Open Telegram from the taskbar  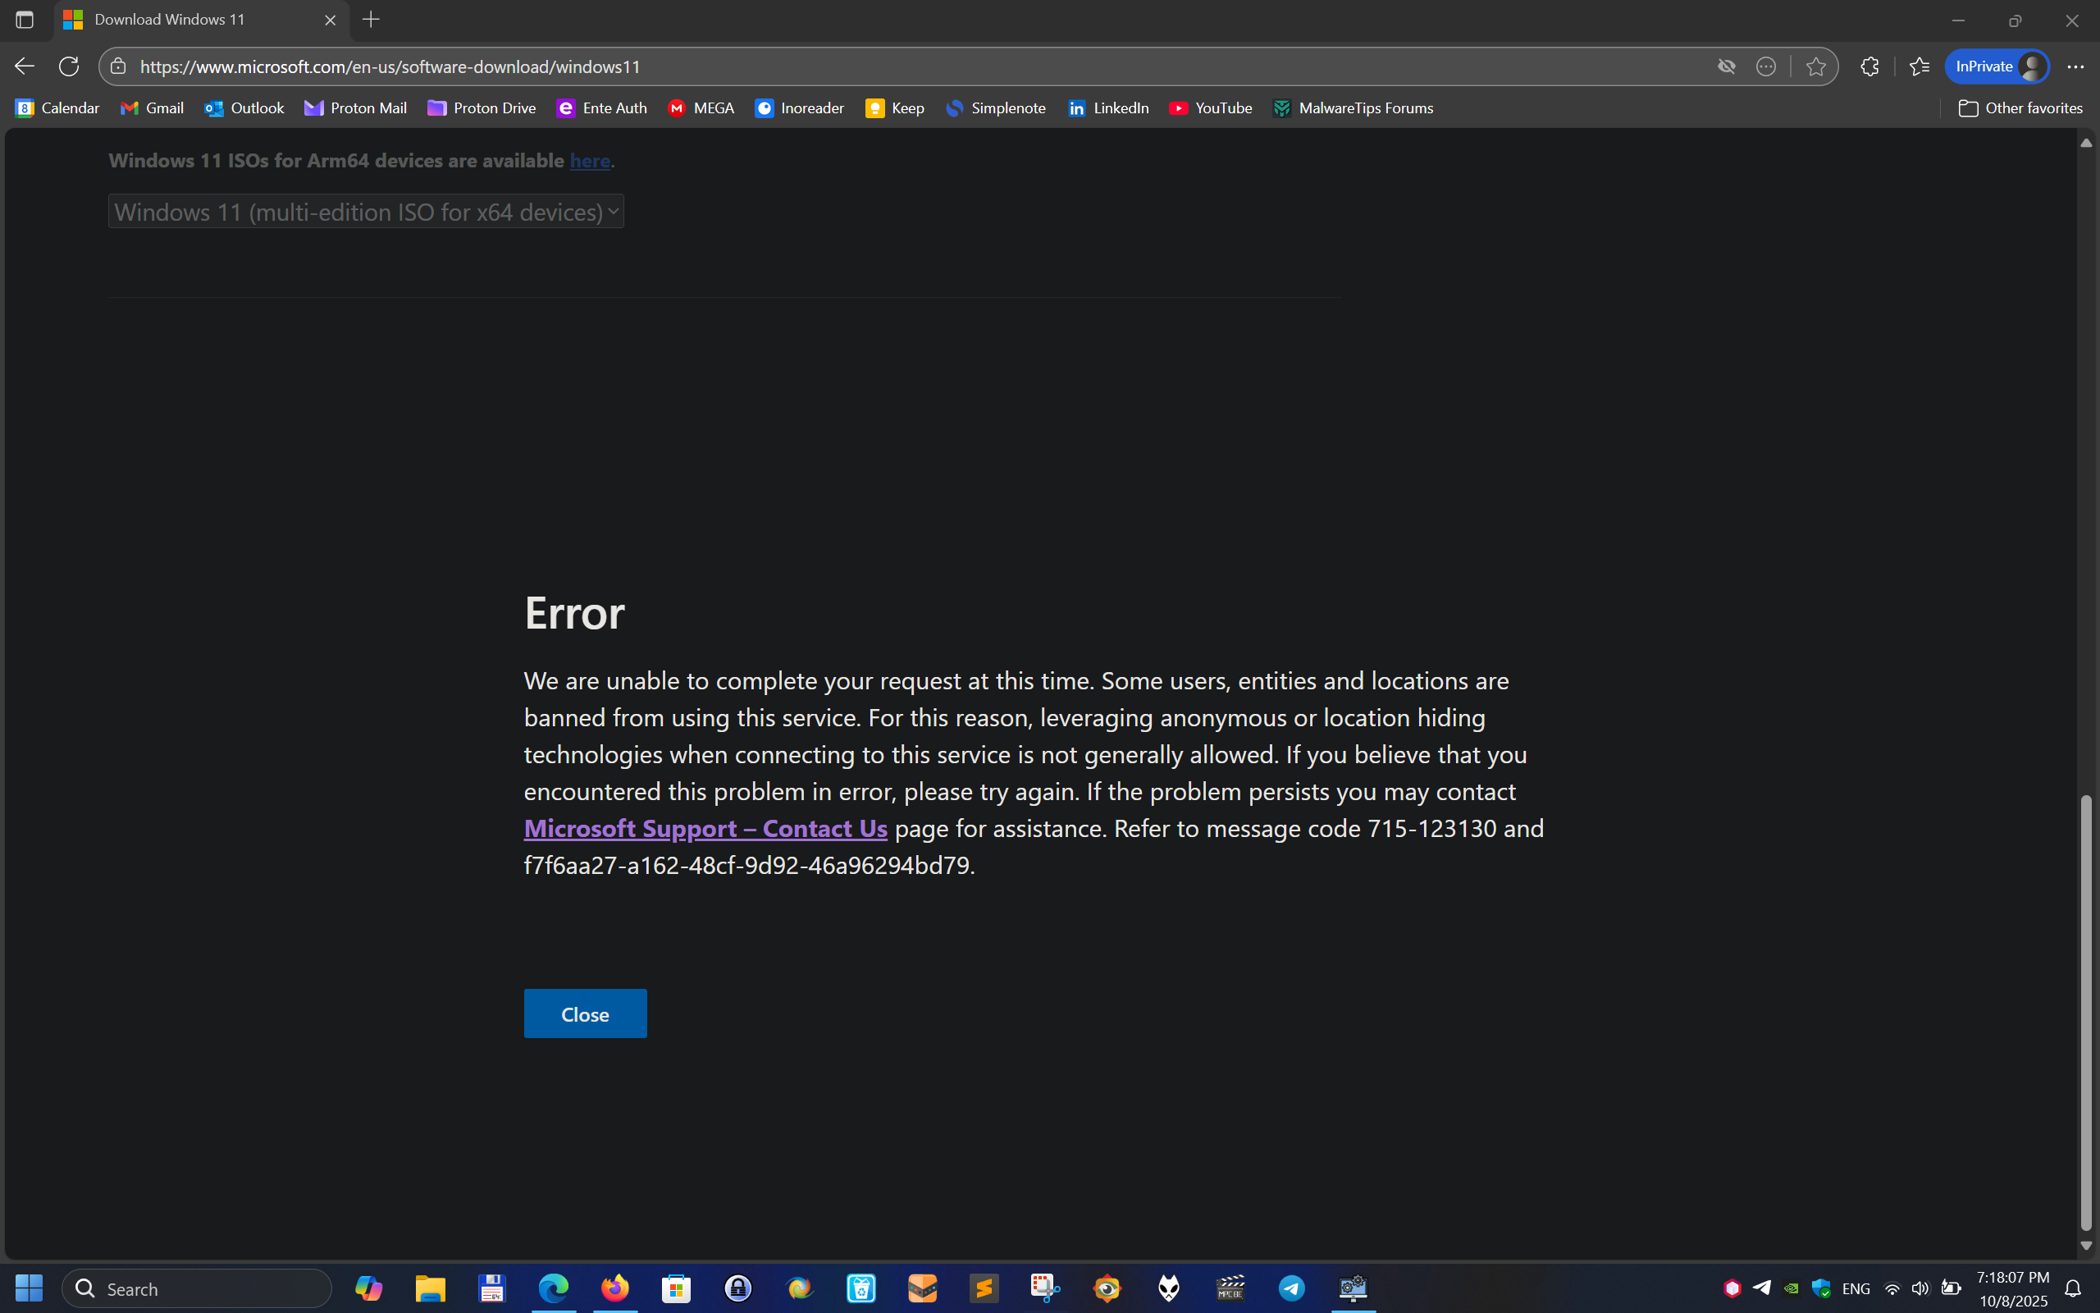1291,1288
